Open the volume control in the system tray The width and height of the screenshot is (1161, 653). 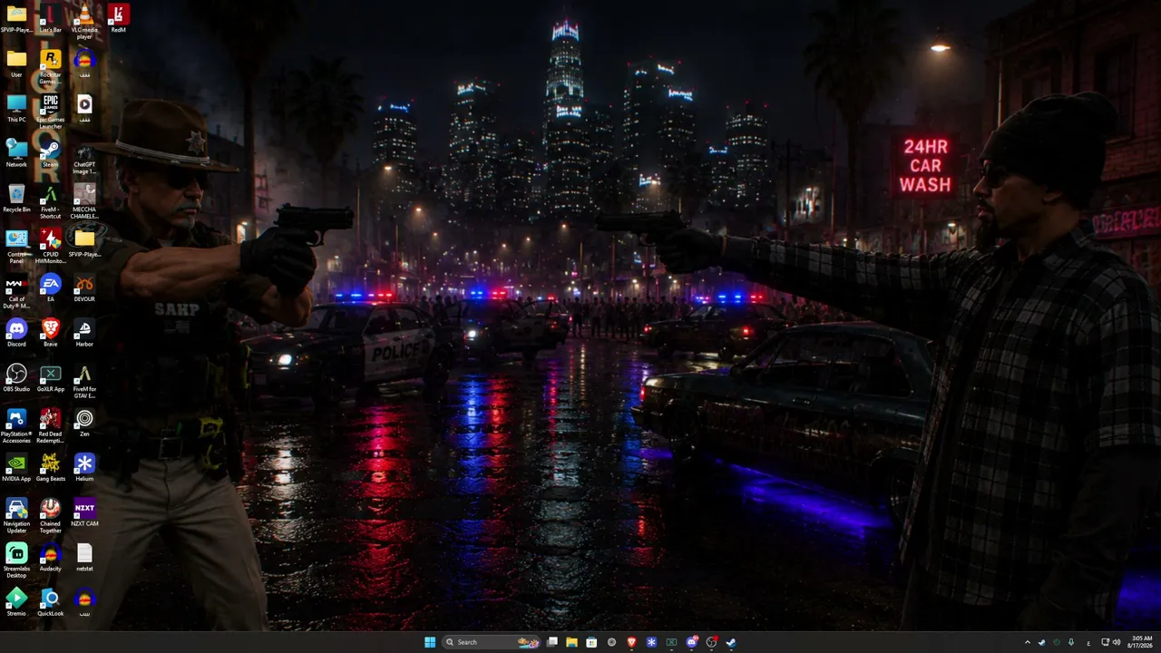point(1117,642)
